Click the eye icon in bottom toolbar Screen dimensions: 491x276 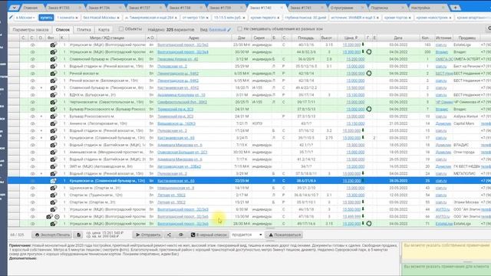[x=181, y=235]
